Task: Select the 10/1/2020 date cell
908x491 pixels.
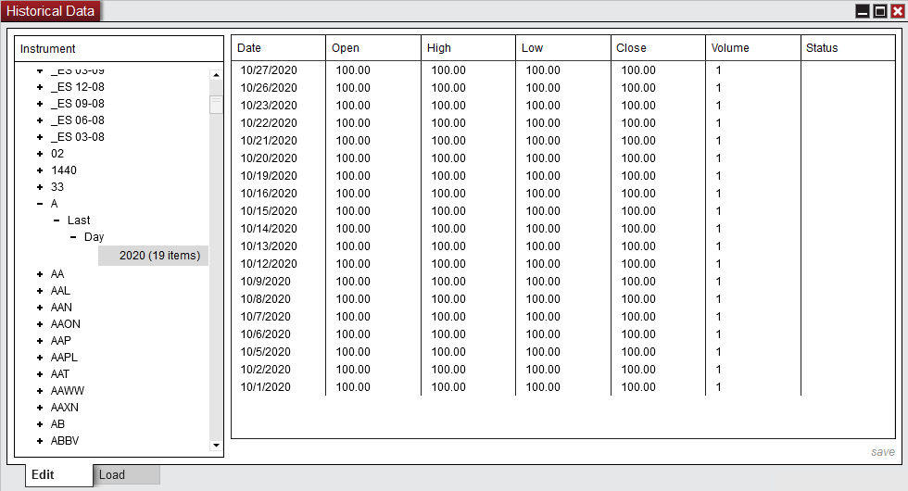Action: (266, 387)
